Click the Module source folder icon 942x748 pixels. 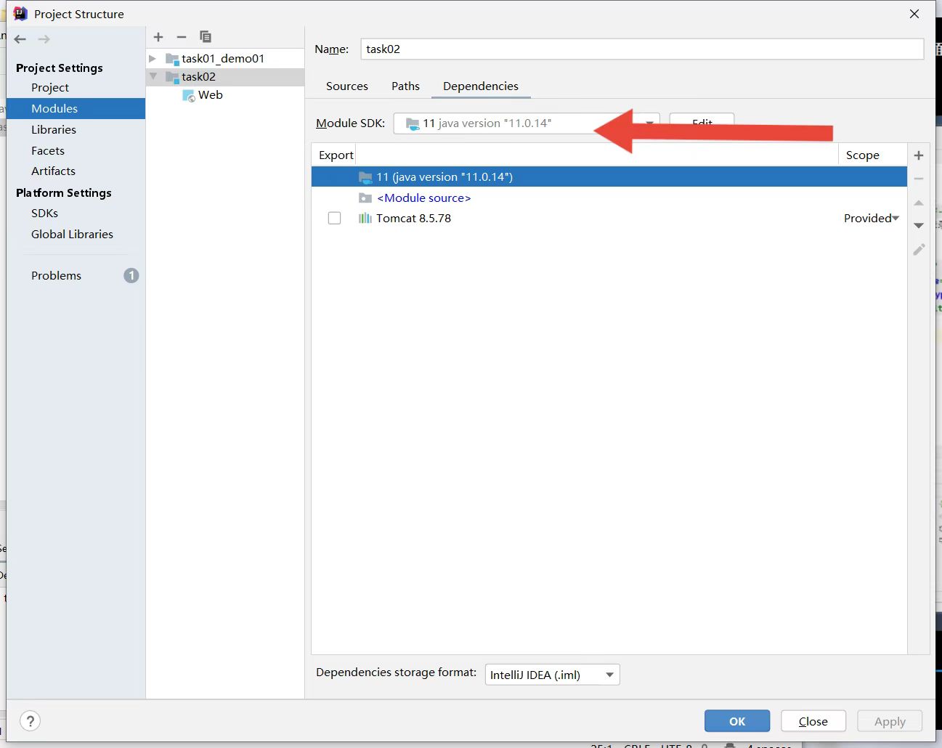click(x=365, y=198)
